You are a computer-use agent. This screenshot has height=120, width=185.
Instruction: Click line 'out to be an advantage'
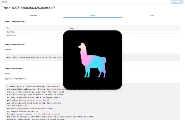click(x=35, y=95)
